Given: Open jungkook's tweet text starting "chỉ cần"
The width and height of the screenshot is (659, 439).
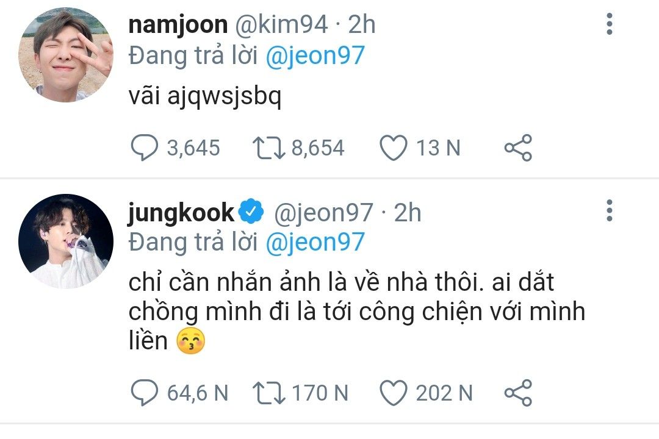Looking at the screenshot, I should point(354,312).
